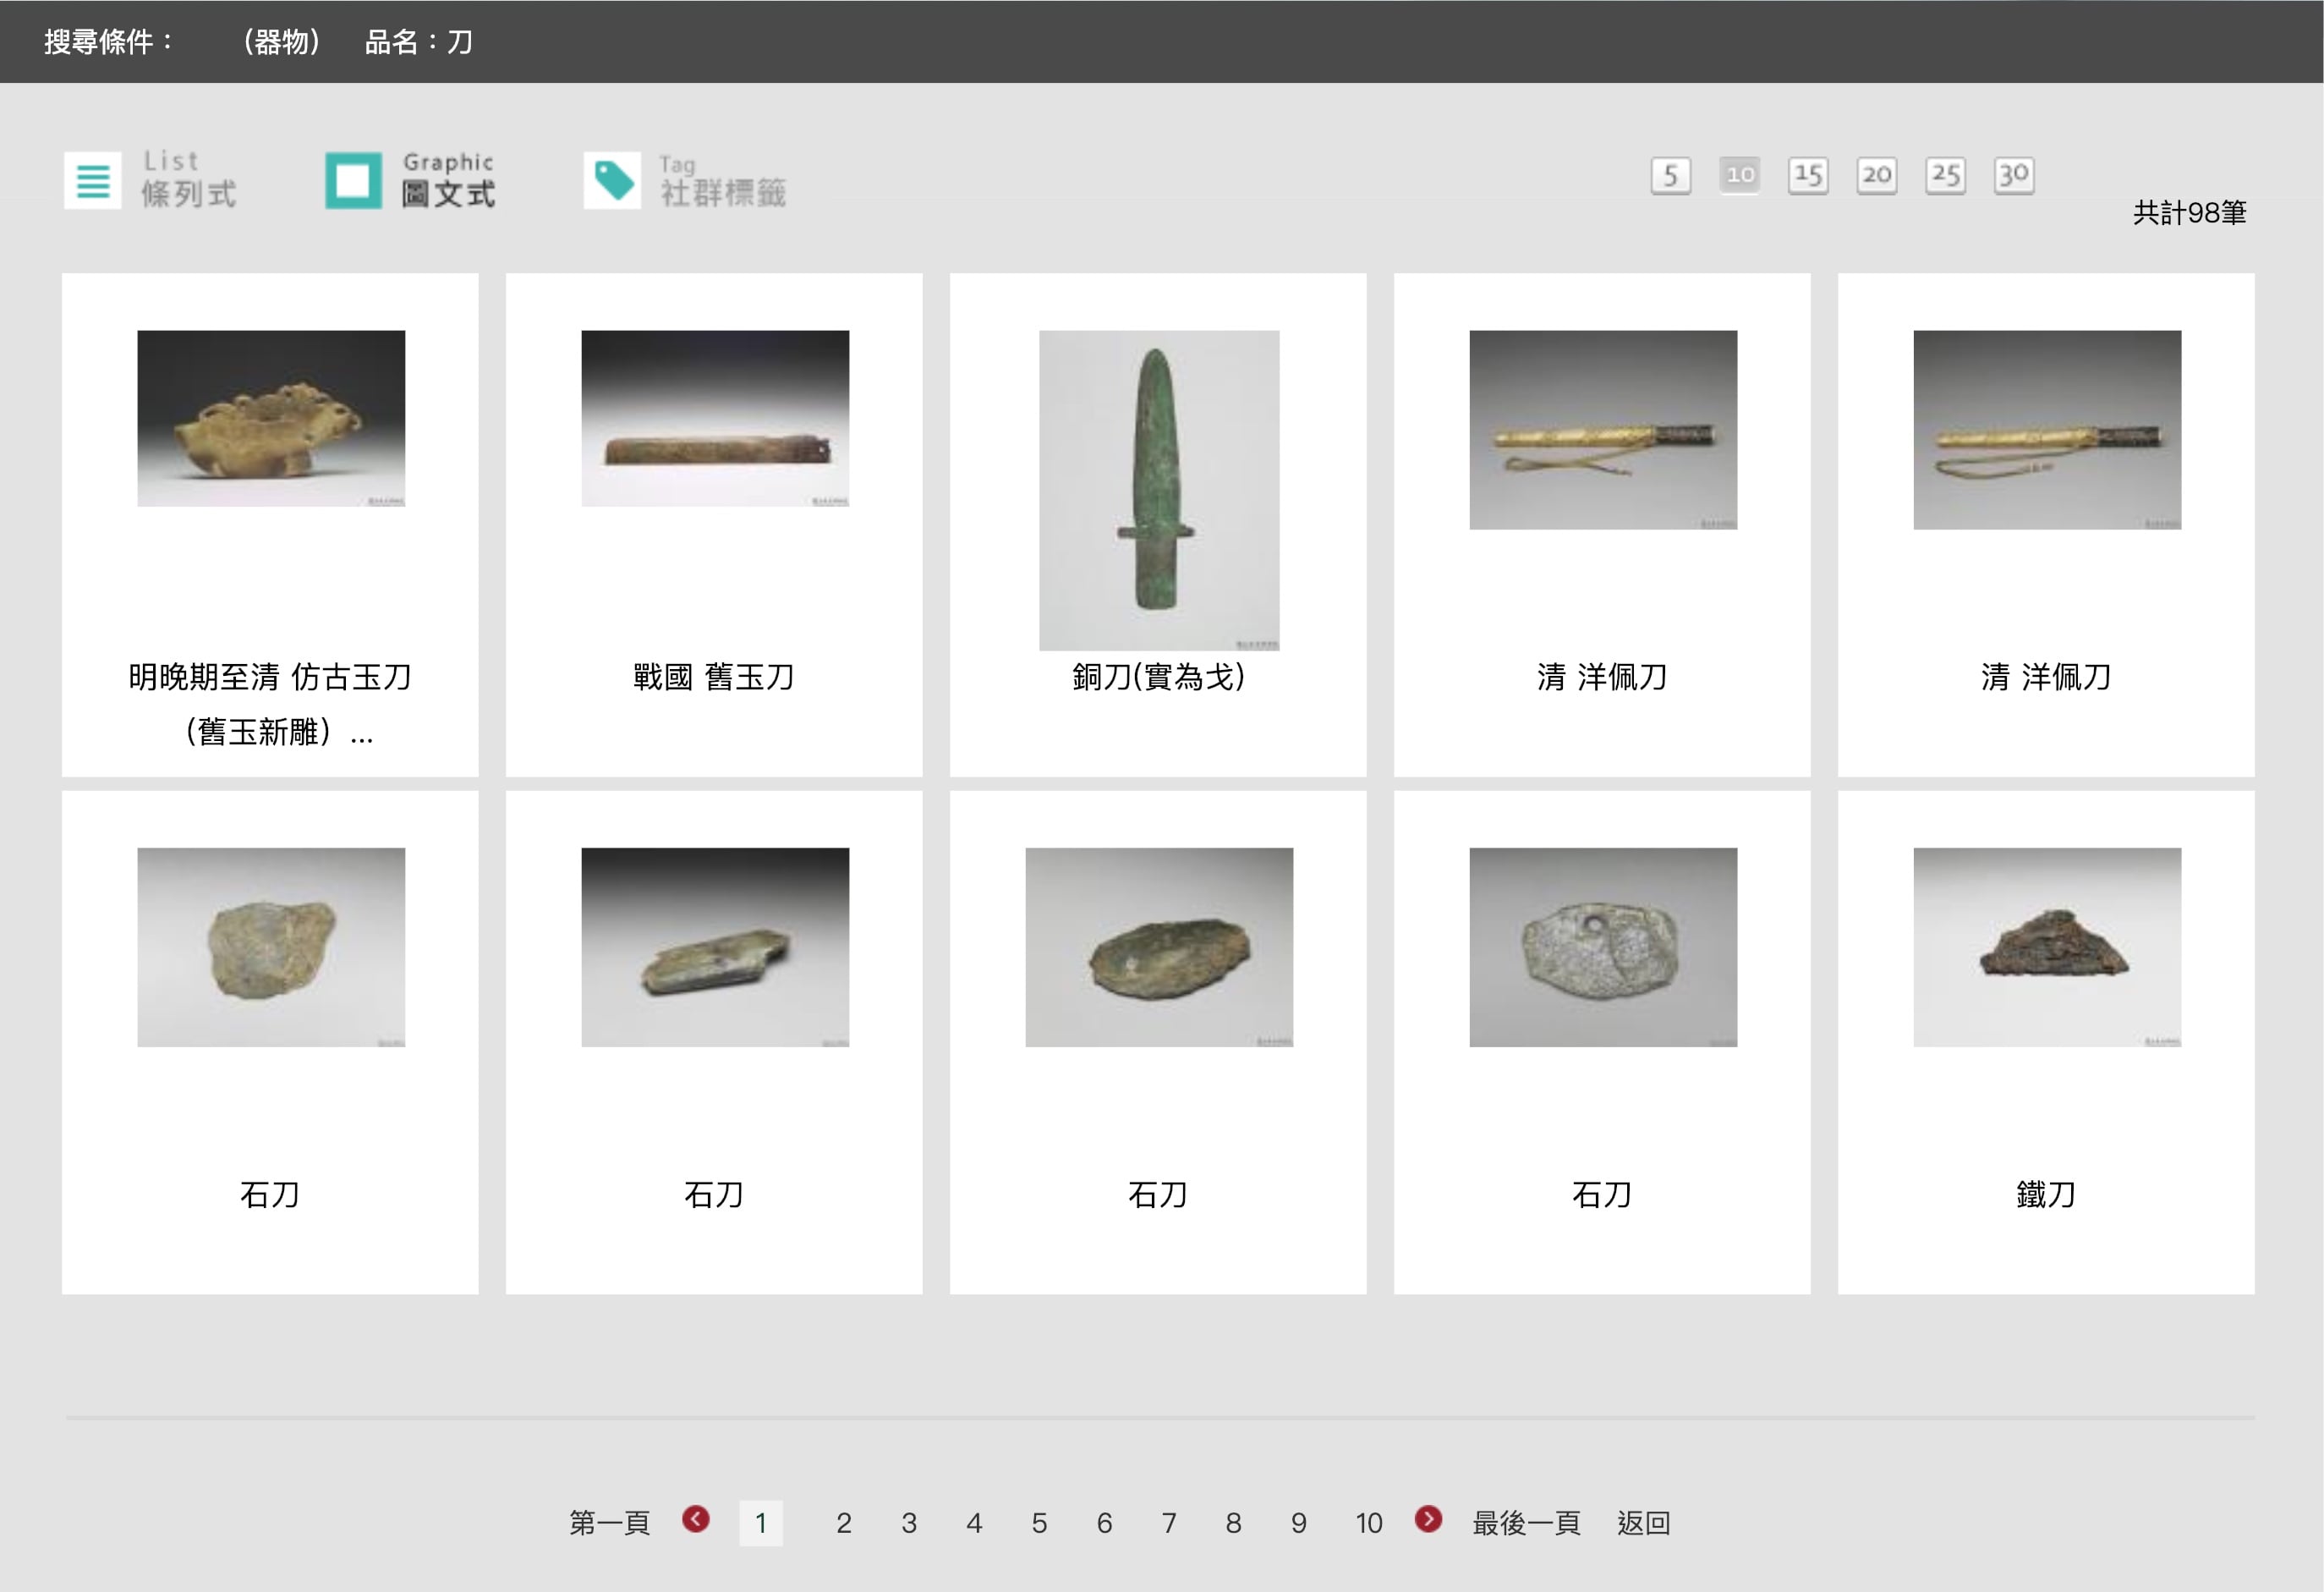This screenshot has height=1592, width=2324.
Task: Open the 戰國 舊玉刀 image
Action: coord(715,418)
